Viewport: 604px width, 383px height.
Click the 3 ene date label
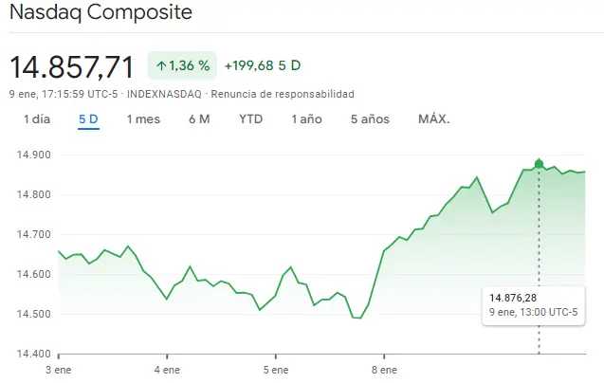[x=59, y=368]
